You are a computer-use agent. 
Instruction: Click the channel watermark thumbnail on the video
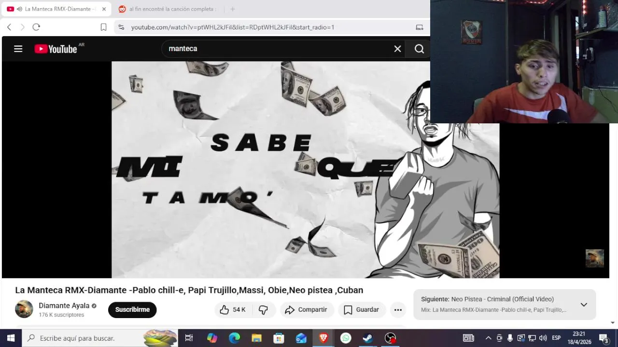click(x=594, y=258)
